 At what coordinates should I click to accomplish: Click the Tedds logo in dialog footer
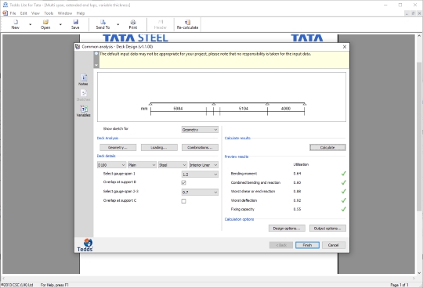85,245
